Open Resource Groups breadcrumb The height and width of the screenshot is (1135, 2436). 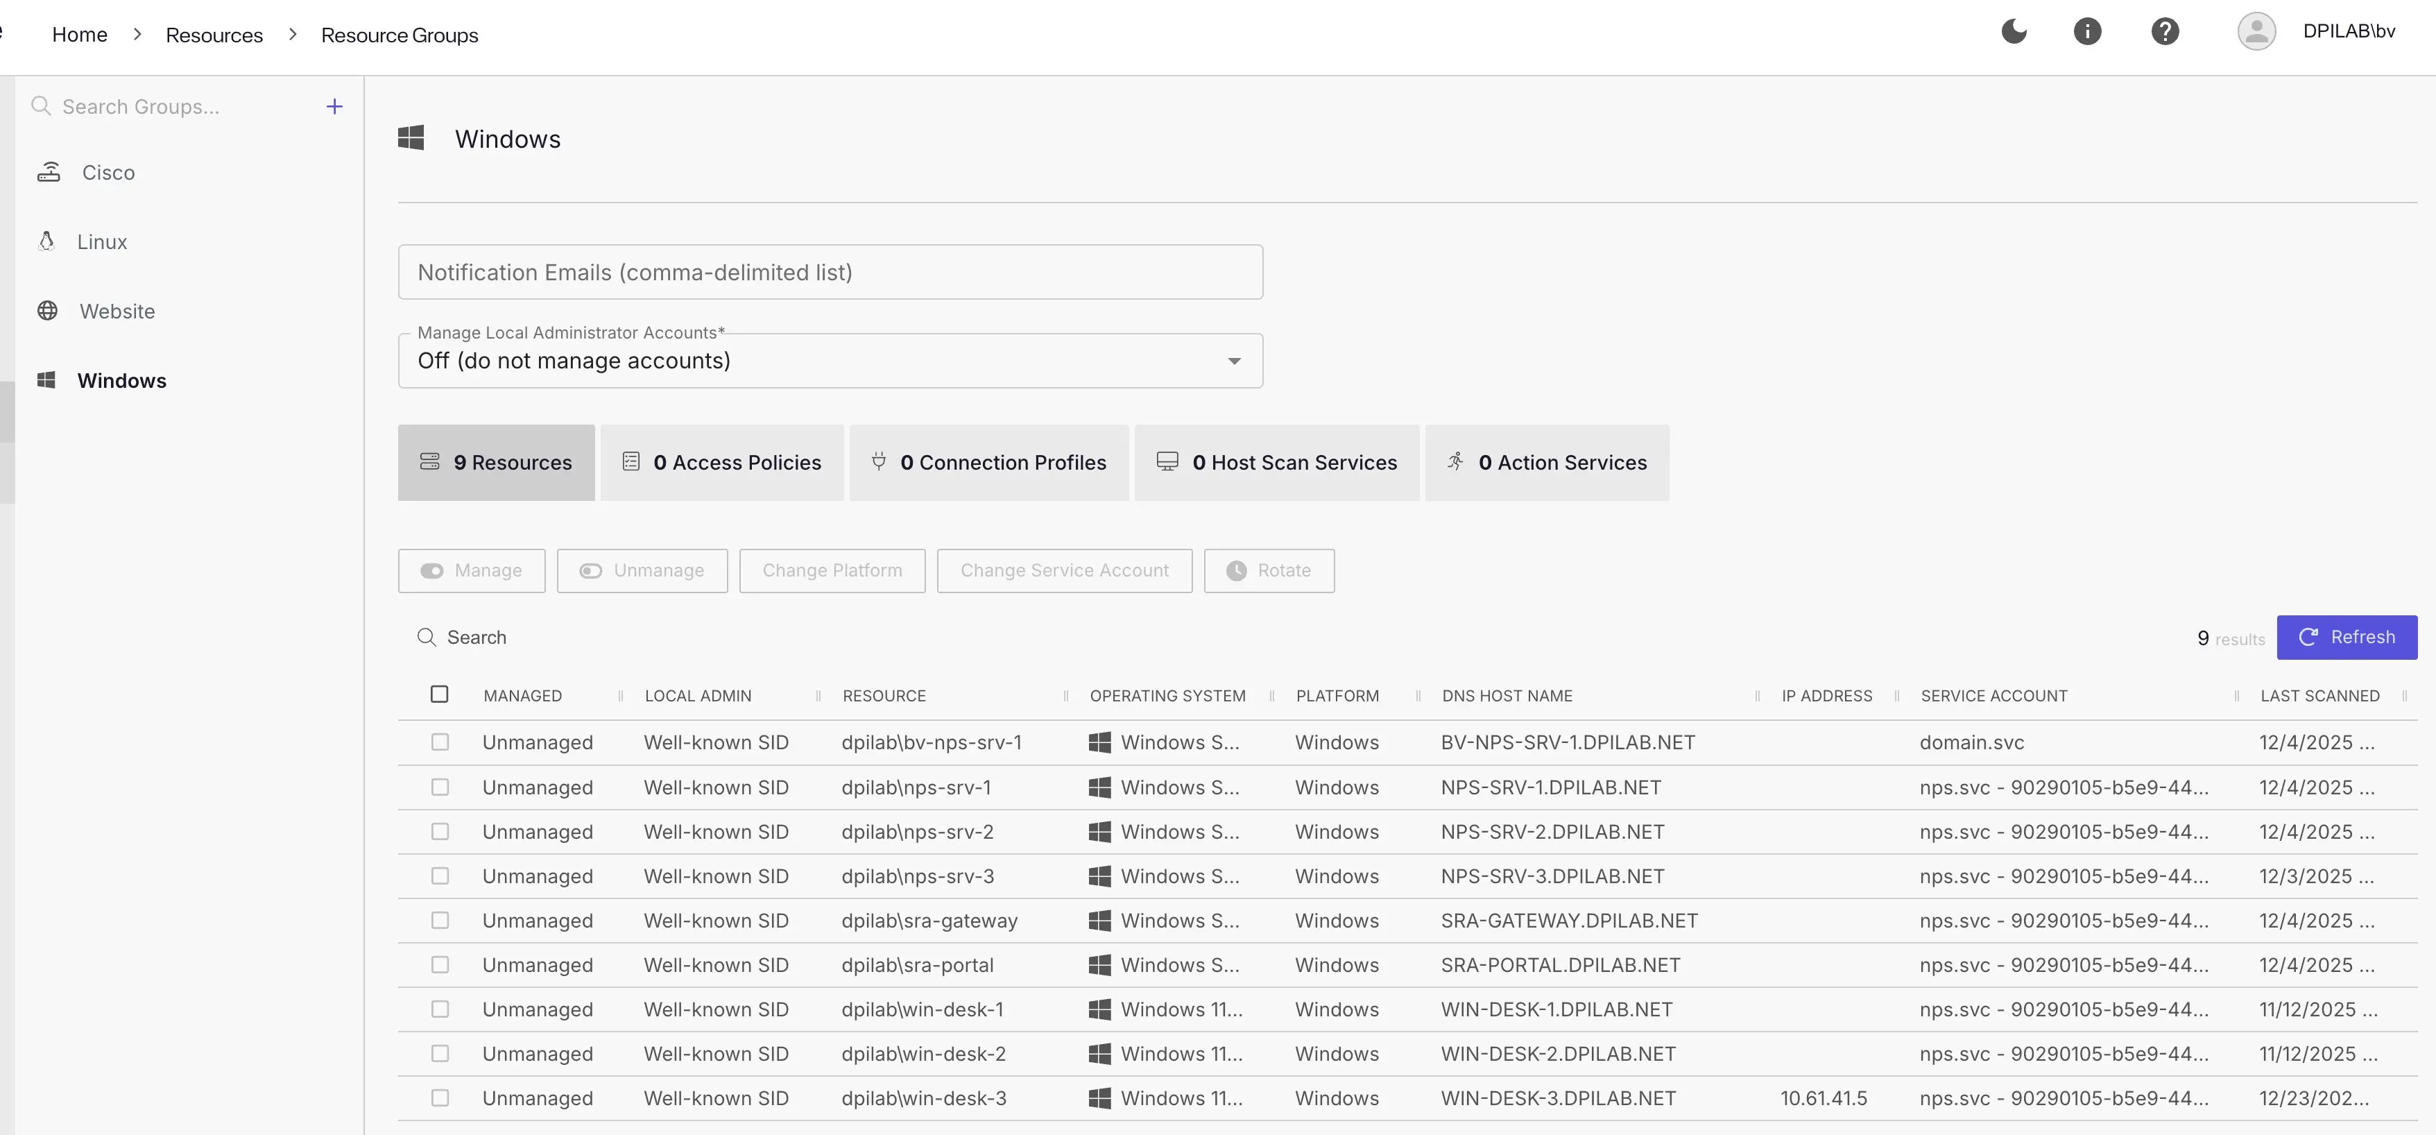click(x=399, y=35)
